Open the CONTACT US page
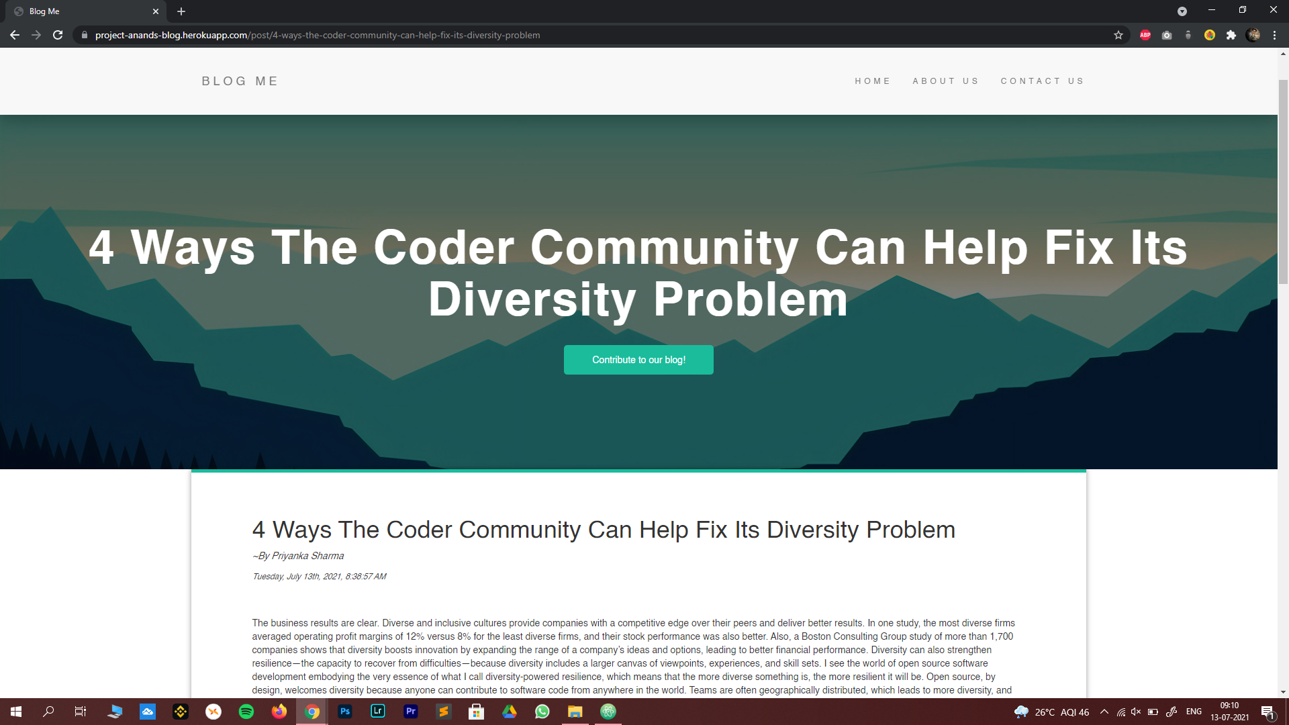1289x725 pixels. [x=1042, y=81]
